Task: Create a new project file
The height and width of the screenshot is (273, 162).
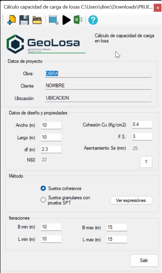Action: coord(11,20)
